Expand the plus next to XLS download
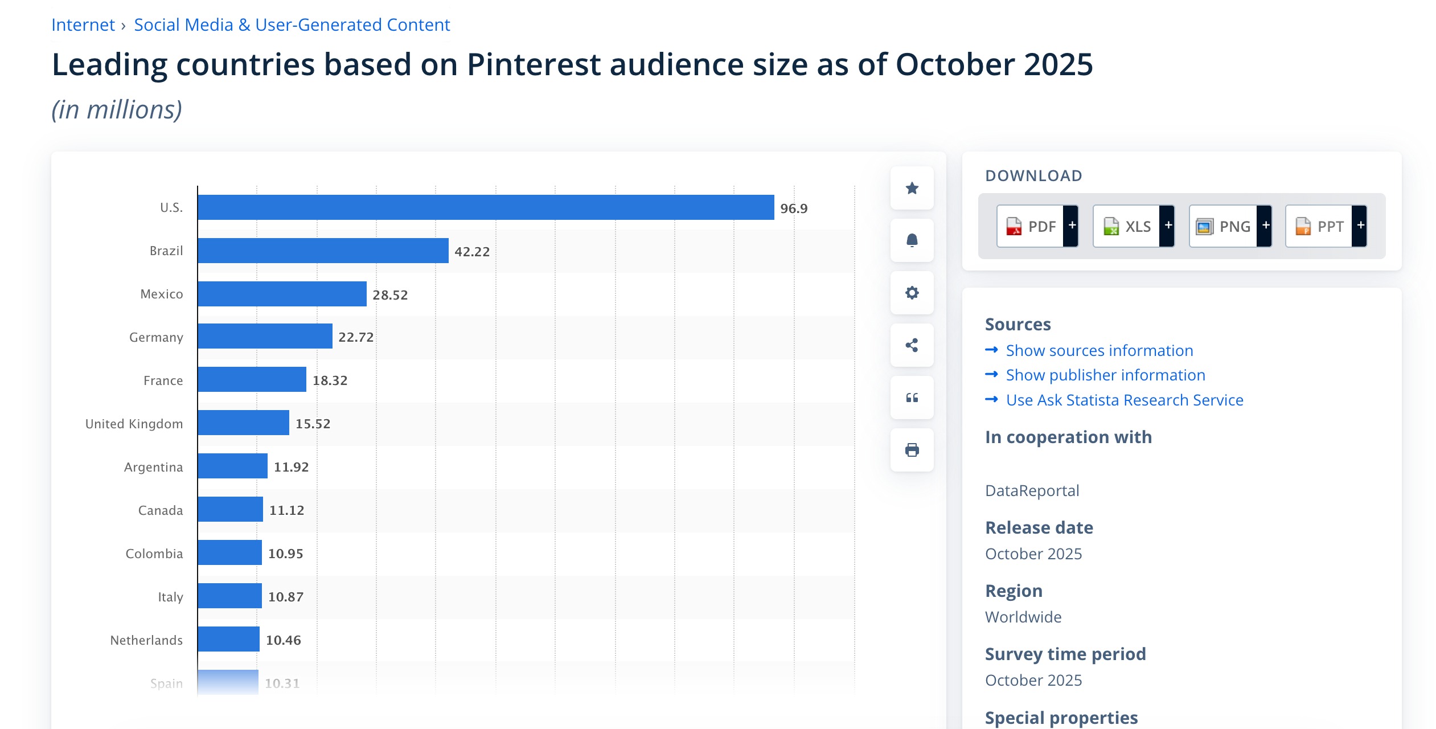 tap(1168, 226)
